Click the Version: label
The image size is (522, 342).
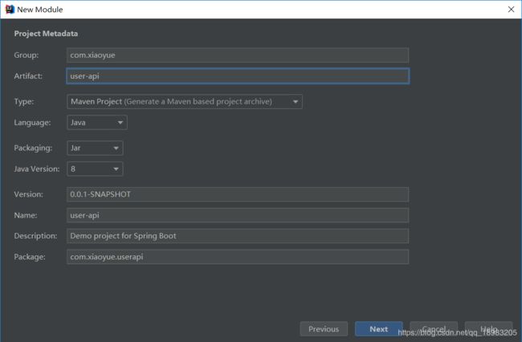[x=29, y=194]
